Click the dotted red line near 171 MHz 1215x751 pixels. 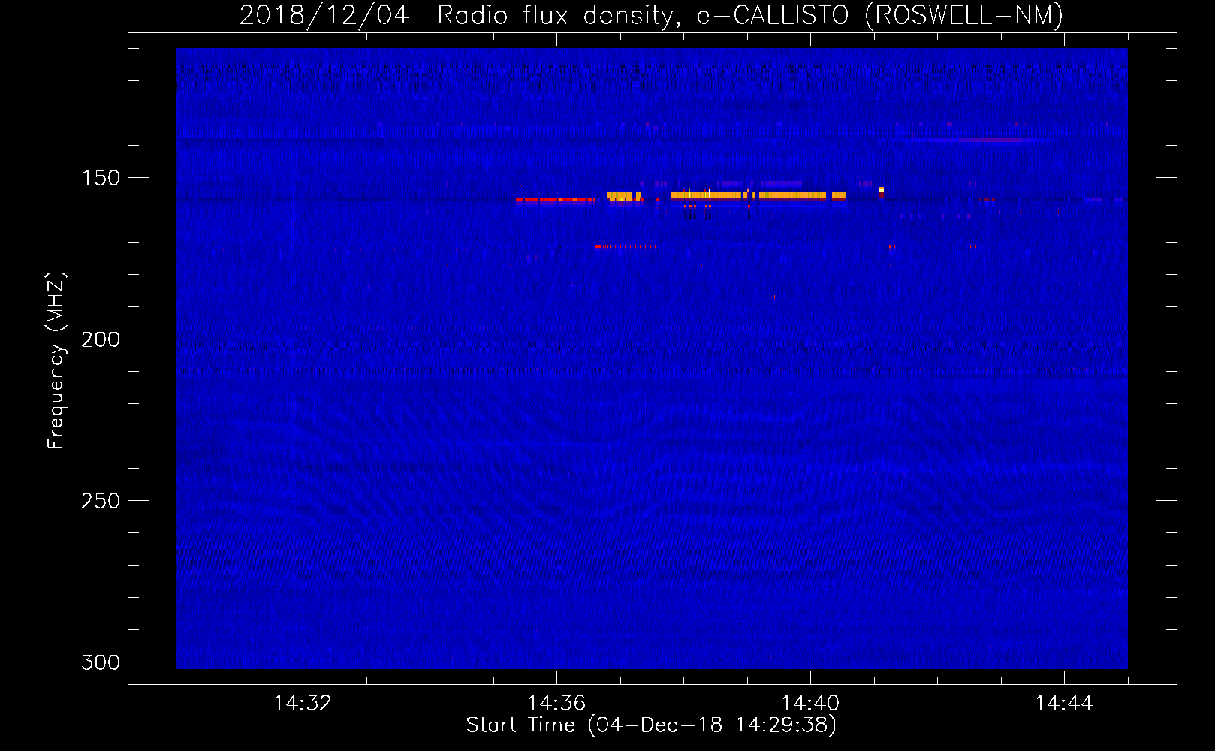tap(625, 246)
